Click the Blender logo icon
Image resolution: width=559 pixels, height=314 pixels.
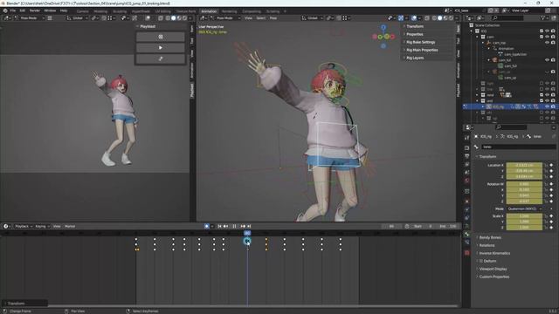pyautogui.click(x=5, y=10)
